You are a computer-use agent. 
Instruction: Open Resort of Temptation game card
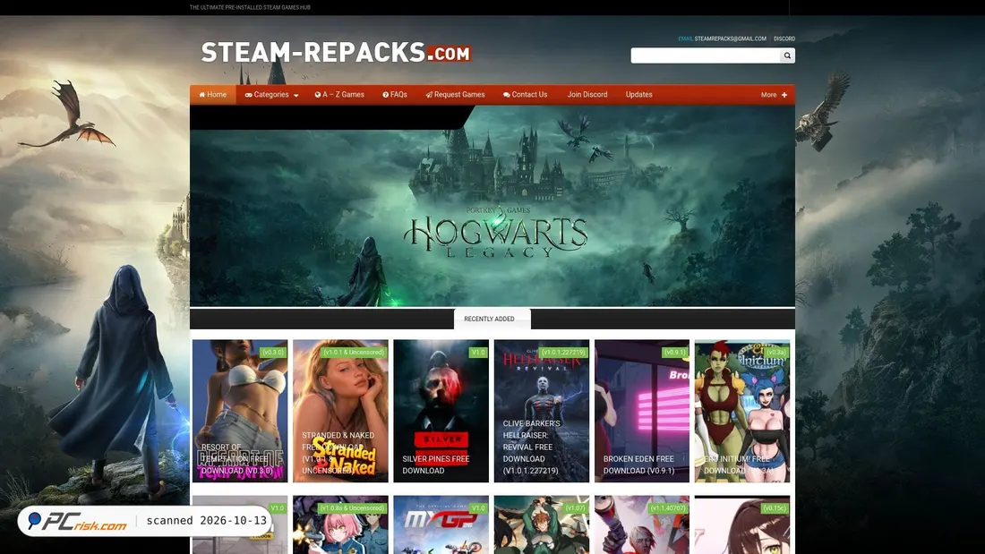click(x=240, y=411)
